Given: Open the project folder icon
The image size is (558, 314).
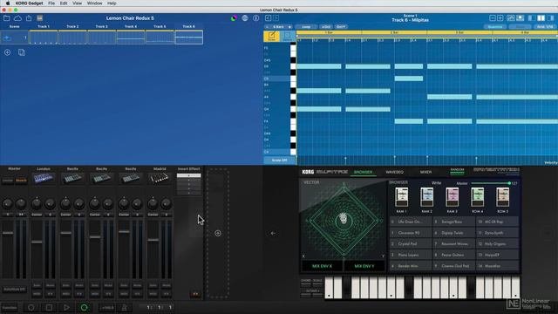Looking at the screenshot, I should click(7, 18).
